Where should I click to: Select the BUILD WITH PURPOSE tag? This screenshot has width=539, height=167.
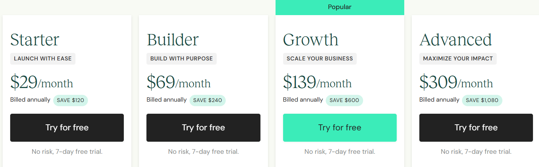point(182,59)
